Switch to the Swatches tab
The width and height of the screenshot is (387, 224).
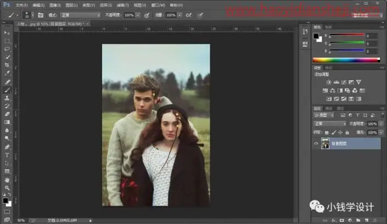point(328,27)
